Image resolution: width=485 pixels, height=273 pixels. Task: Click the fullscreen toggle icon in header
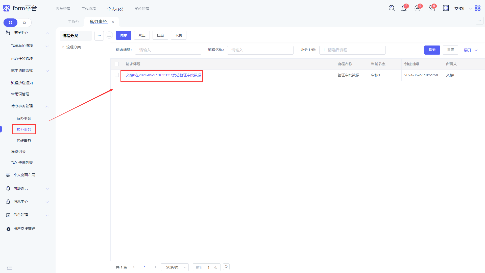(x=446, y=8)
